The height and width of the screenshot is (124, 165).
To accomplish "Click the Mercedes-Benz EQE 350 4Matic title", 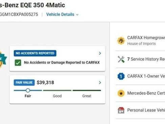I will (x=32, y=5).
